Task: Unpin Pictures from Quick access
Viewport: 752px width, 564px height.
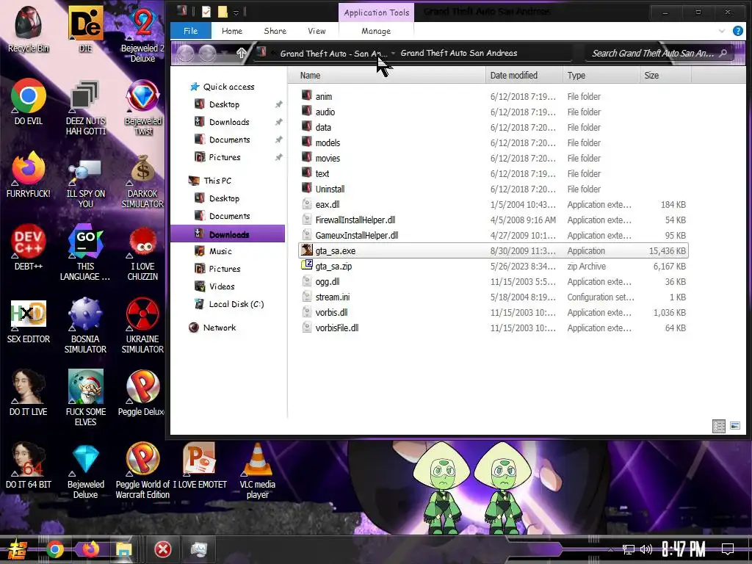Action: click(x=278, y=157)
